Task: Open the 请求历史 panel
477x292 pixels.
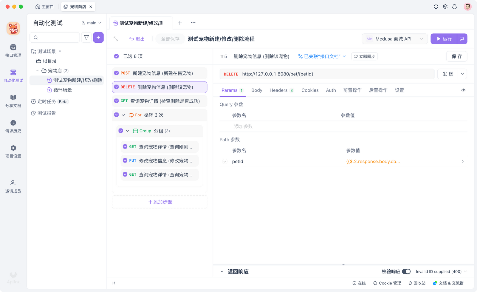Action: click(x=13, y=125)
